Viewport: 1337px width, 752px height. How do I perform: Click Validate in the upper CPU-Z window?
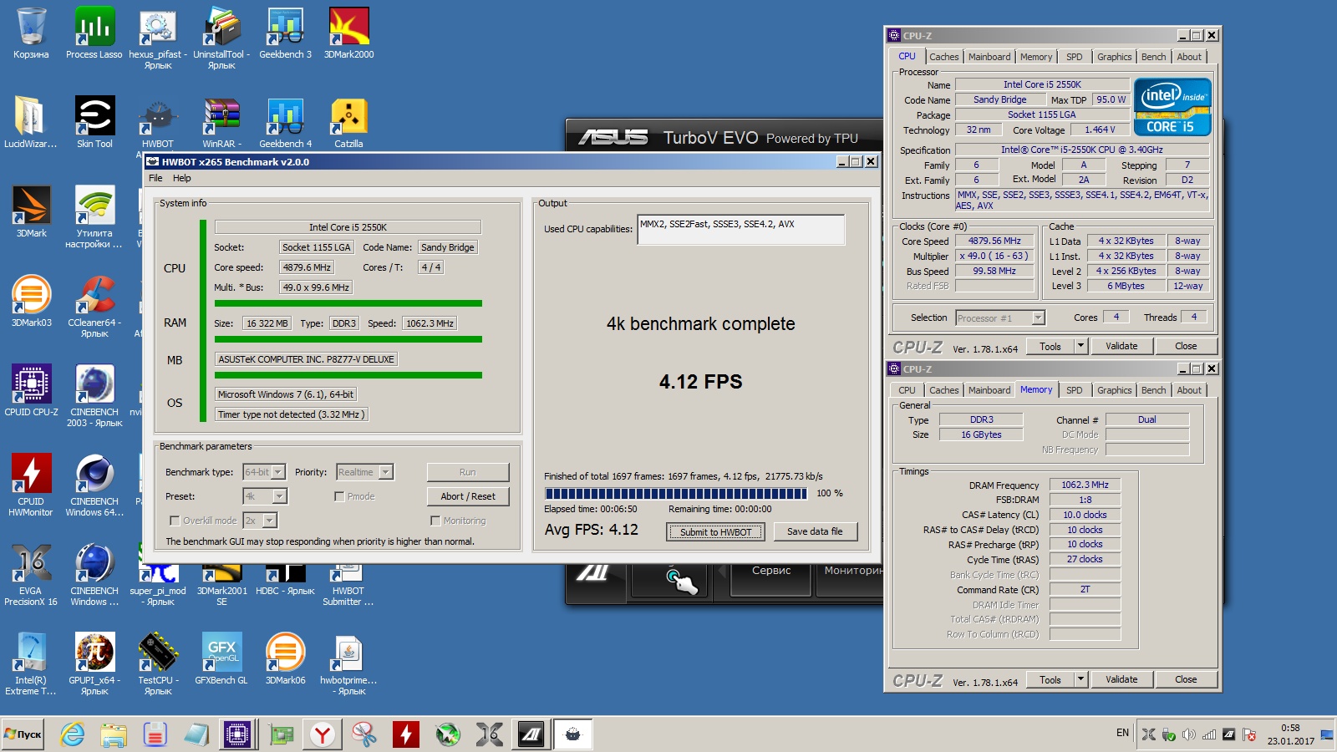pos(1121,346)
